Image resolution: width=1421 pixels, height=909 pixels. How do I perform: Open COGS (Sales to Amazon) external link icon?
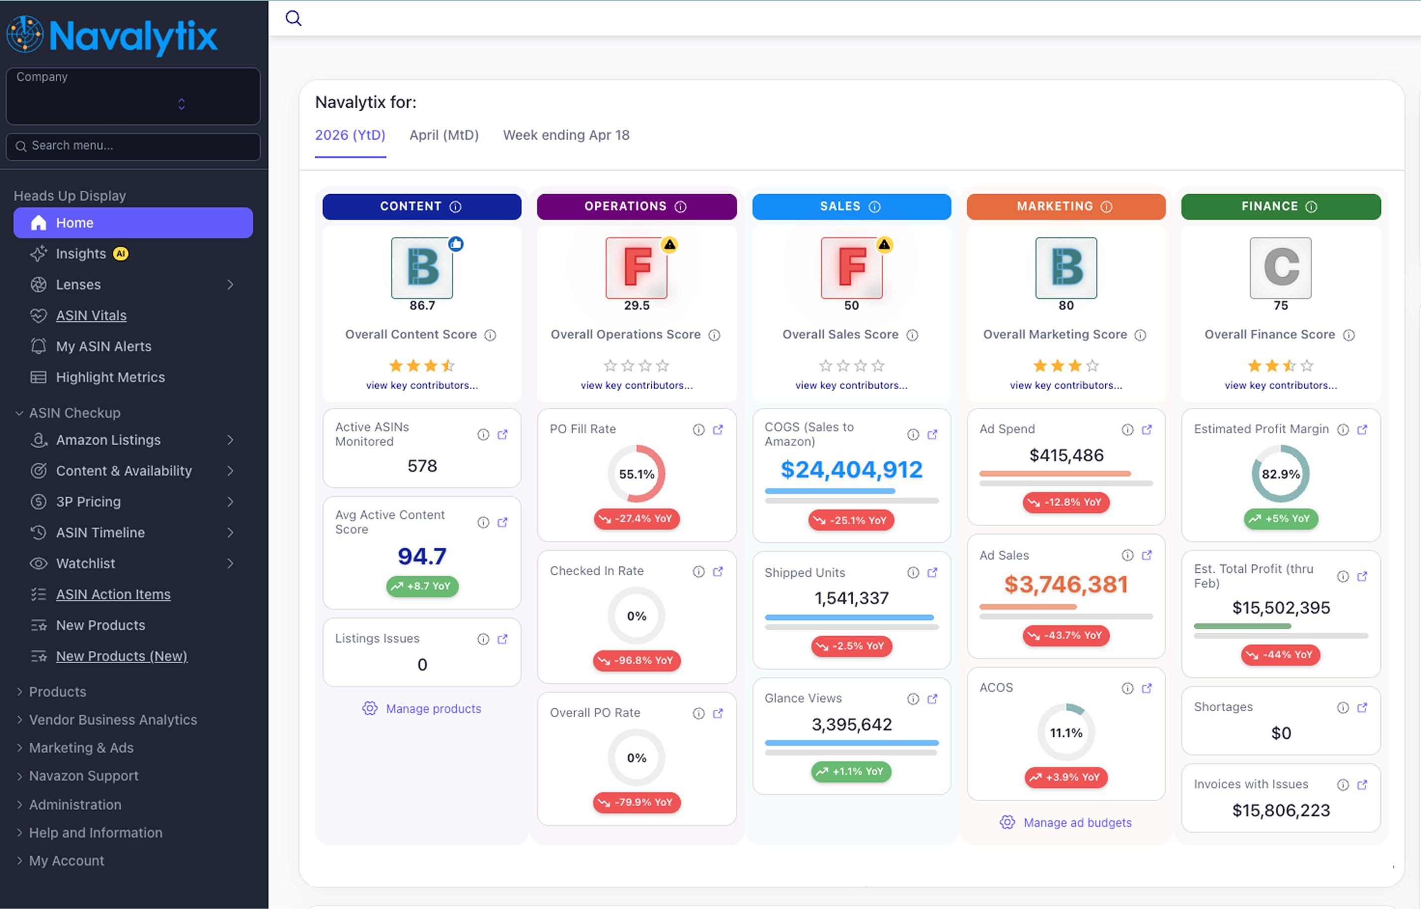pyautogui.click(x=932, y=435)
